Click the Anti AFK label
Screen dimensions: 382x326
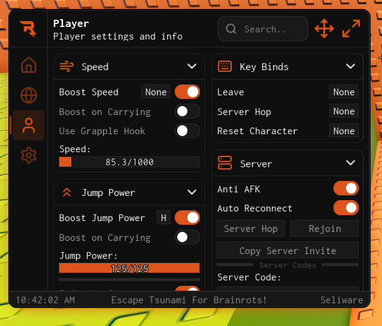click(x=239, y=189)
